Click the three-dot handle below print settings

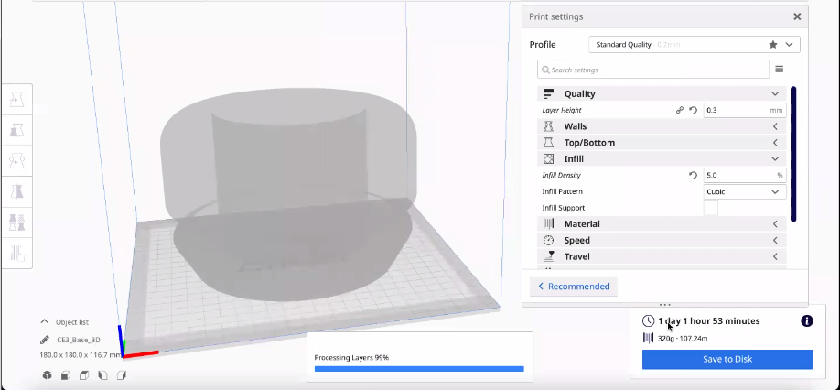[665, 305]
